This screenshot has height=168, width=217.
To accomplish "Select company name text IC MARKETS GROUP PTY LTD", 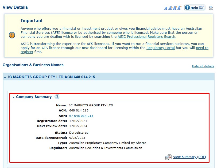I will 91,105.
